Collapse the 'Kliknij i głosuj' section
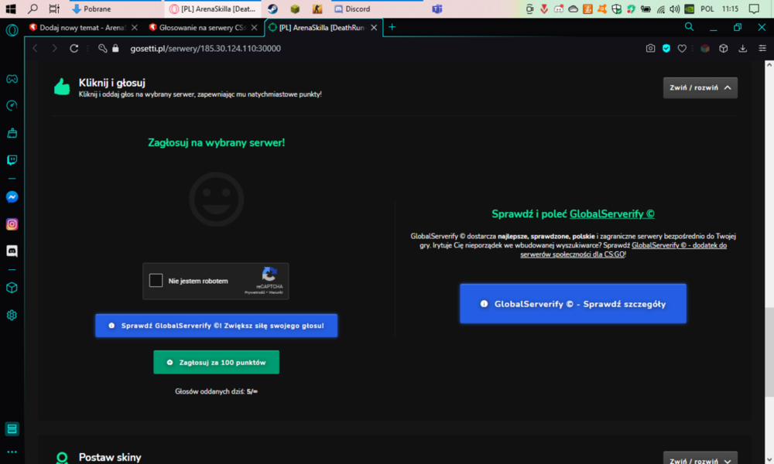This screenshot has height=464, width=774. pyautogui.click(x=700, y=87)
